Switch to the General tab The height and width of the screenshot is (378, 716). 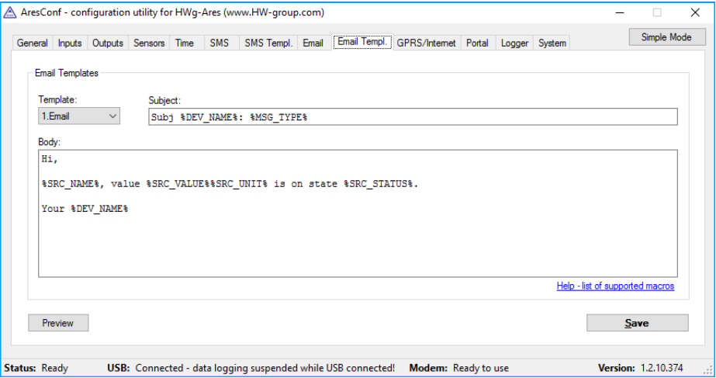[32, 43]
